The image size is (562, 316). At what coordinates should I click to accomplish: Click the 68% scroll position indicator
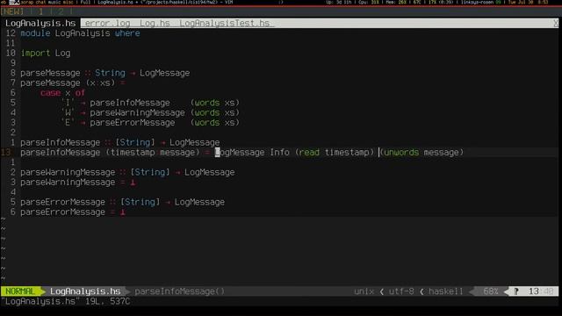pyautogui.click(x=491, y=291)
